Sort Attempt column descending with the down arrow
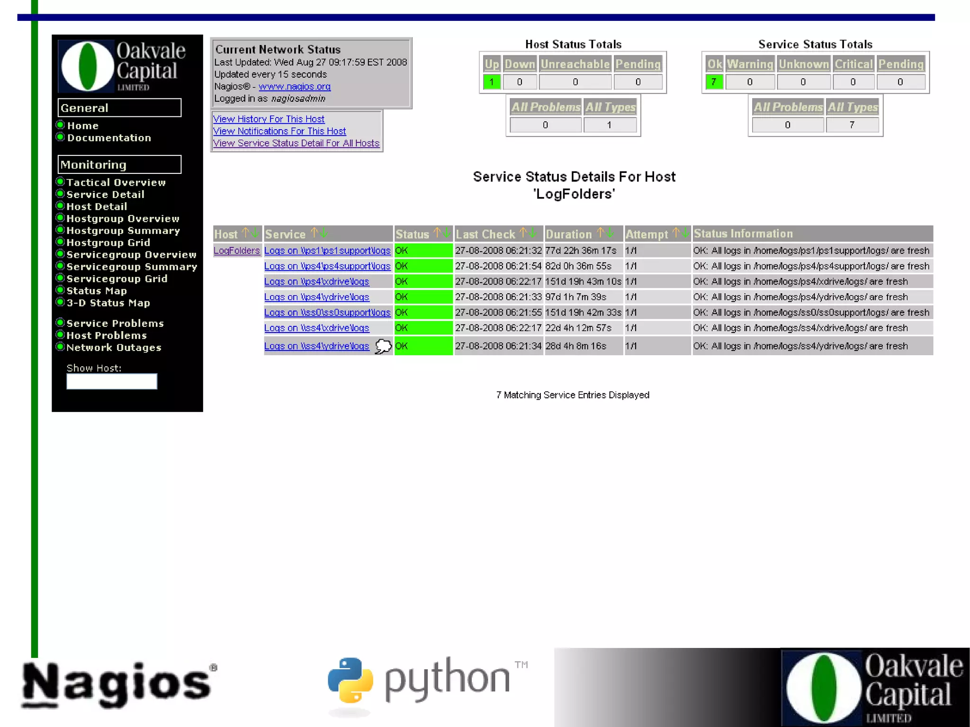This screenshot has height=727, width=970. [x=685, y=233]
